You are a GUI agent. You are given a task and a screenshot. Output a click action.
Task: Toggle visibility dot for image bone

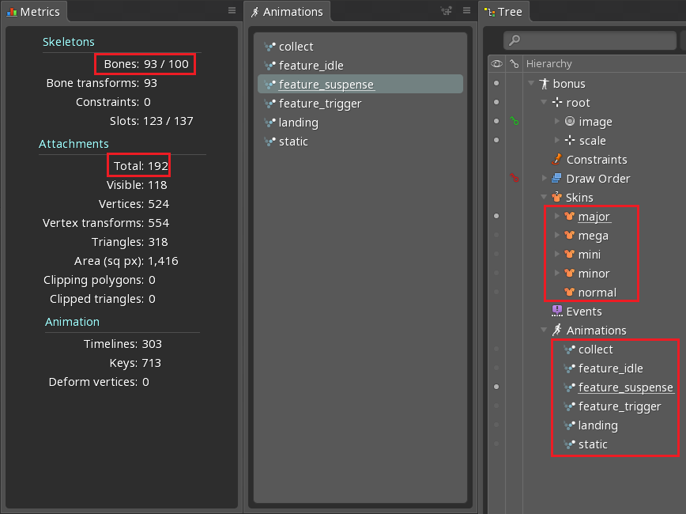pyautogui.click(x=496, y=122)
